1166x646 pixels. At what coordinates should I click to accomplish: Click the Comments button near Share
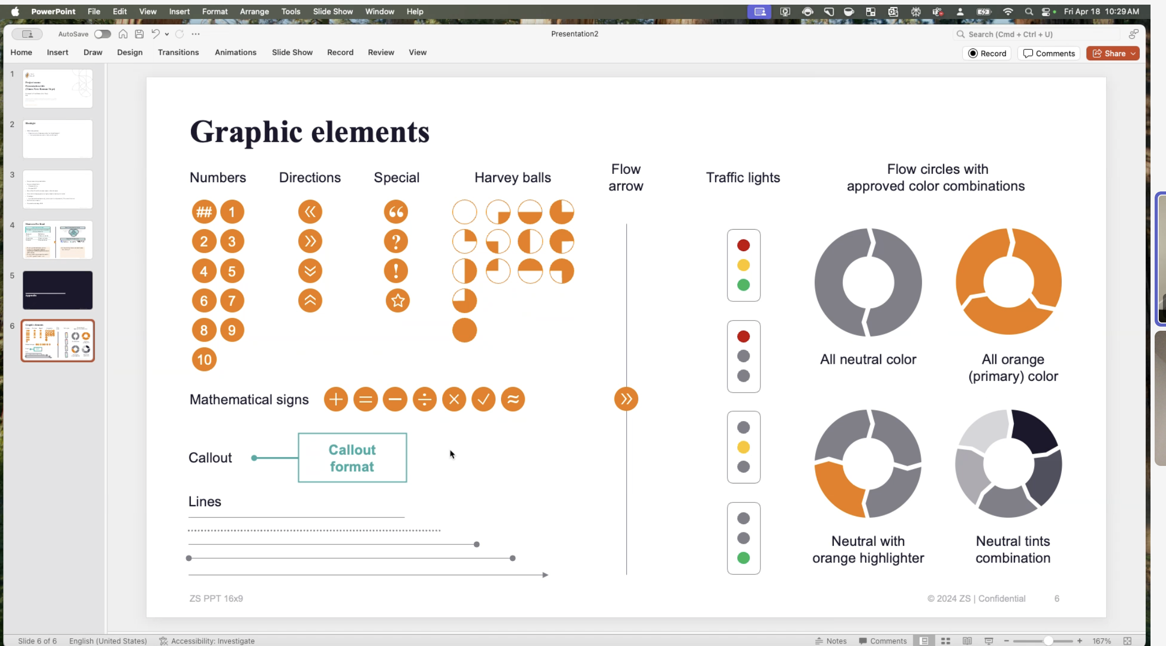[x=1049, y=54]
